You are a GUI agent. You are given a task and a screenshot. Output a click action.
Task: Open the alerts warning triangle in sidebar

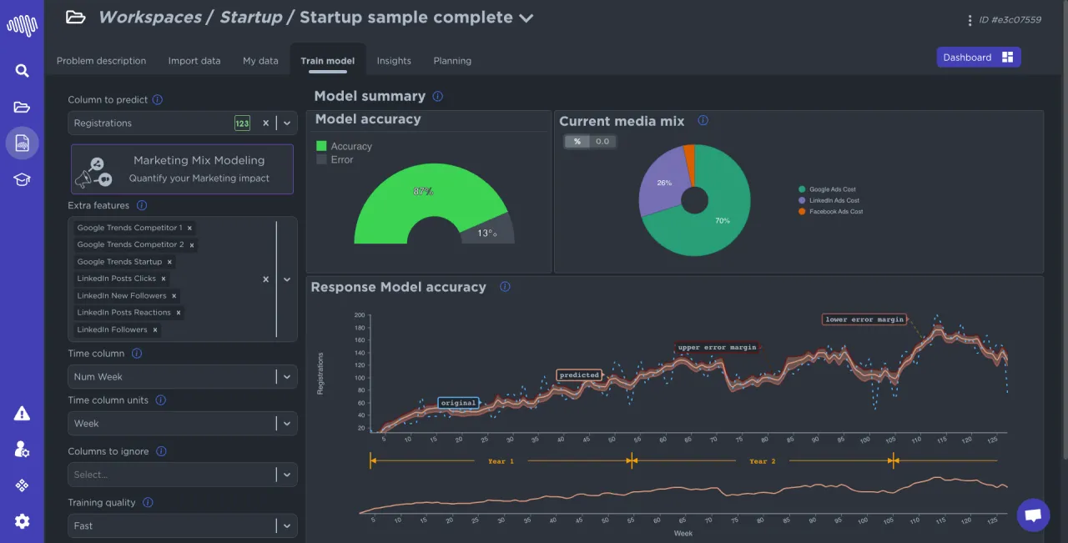coord(22,413)
